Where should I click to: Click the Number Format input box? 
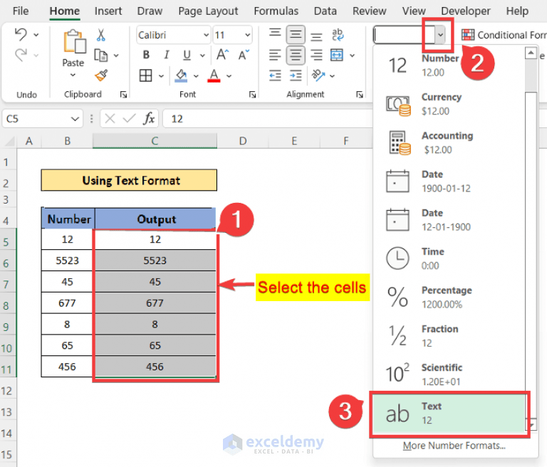[405, 35]
